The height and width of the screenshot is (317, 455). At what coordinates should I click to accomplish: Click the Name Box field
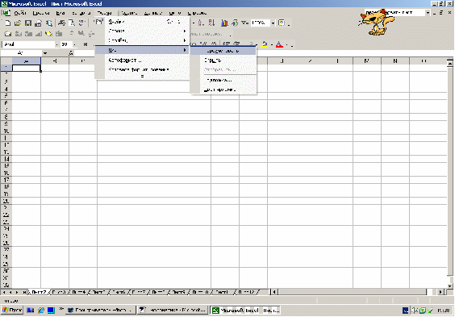click(22, 53)
